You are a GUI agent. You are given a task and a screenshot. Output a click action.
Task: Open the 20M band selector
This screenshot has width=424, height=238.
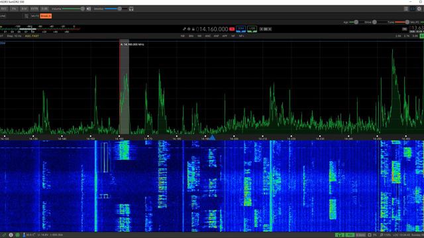[x=240, y=29]
